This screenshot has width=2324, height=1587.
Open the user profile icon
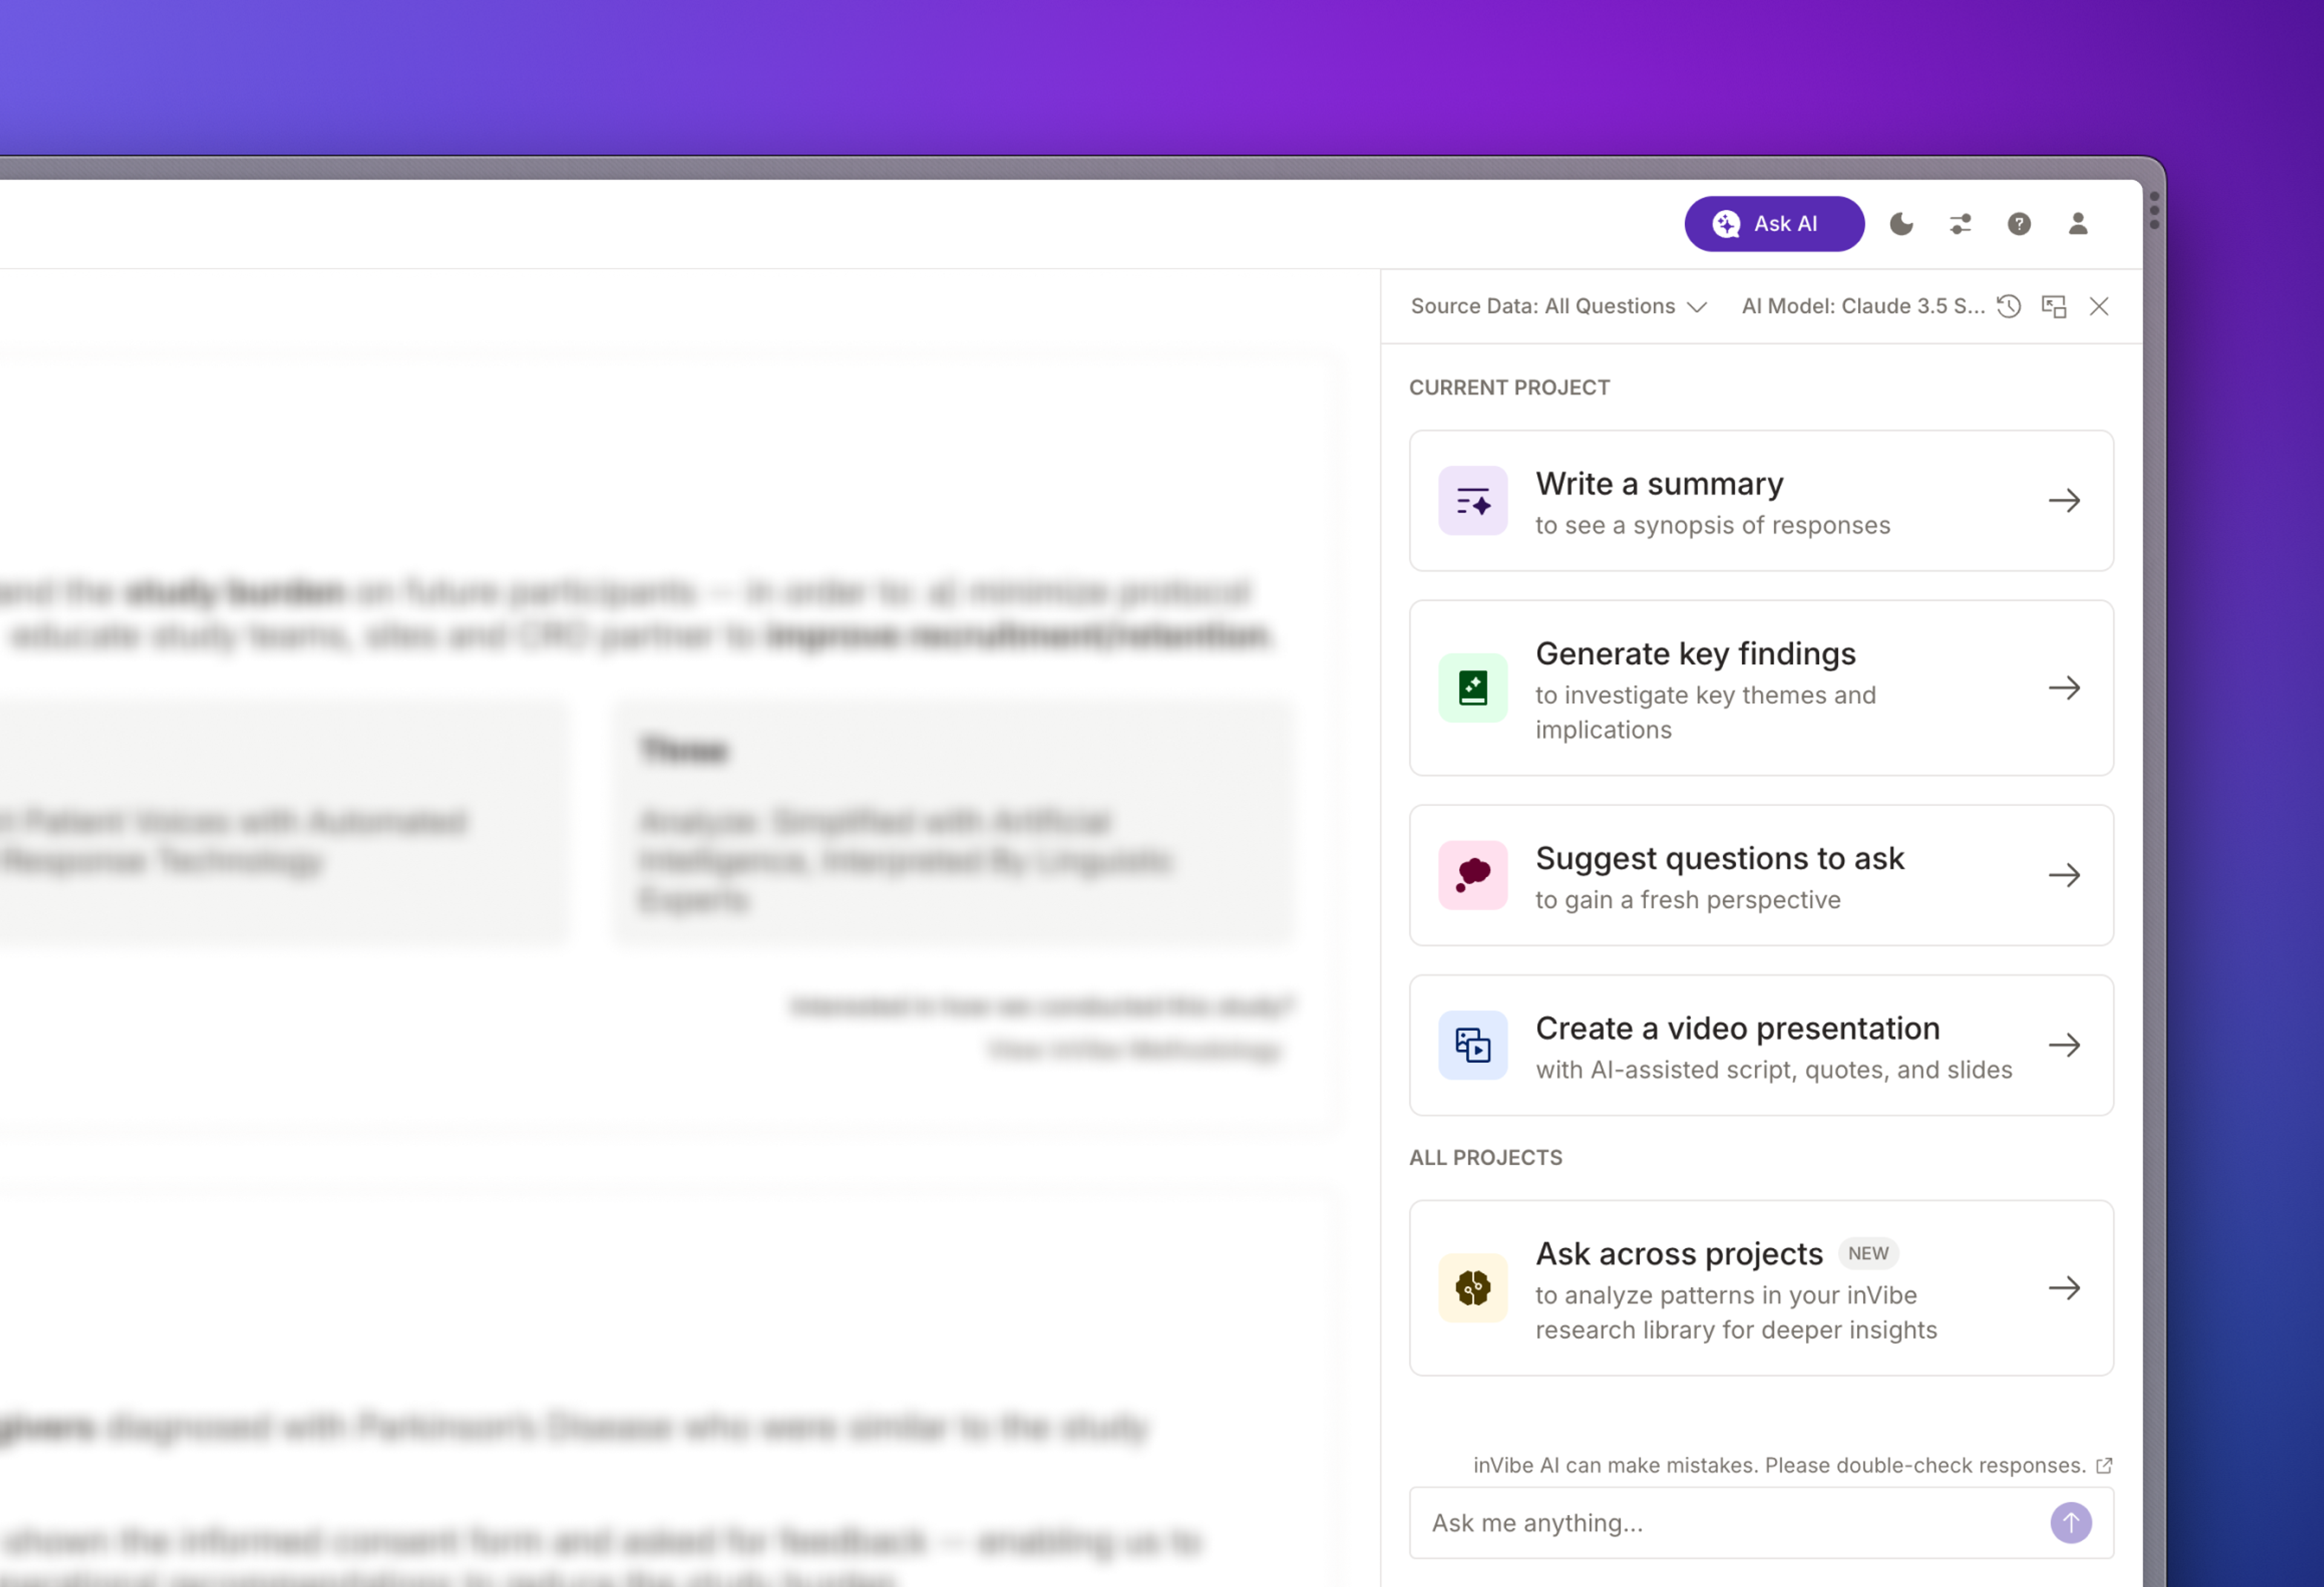click(2077, 223)
